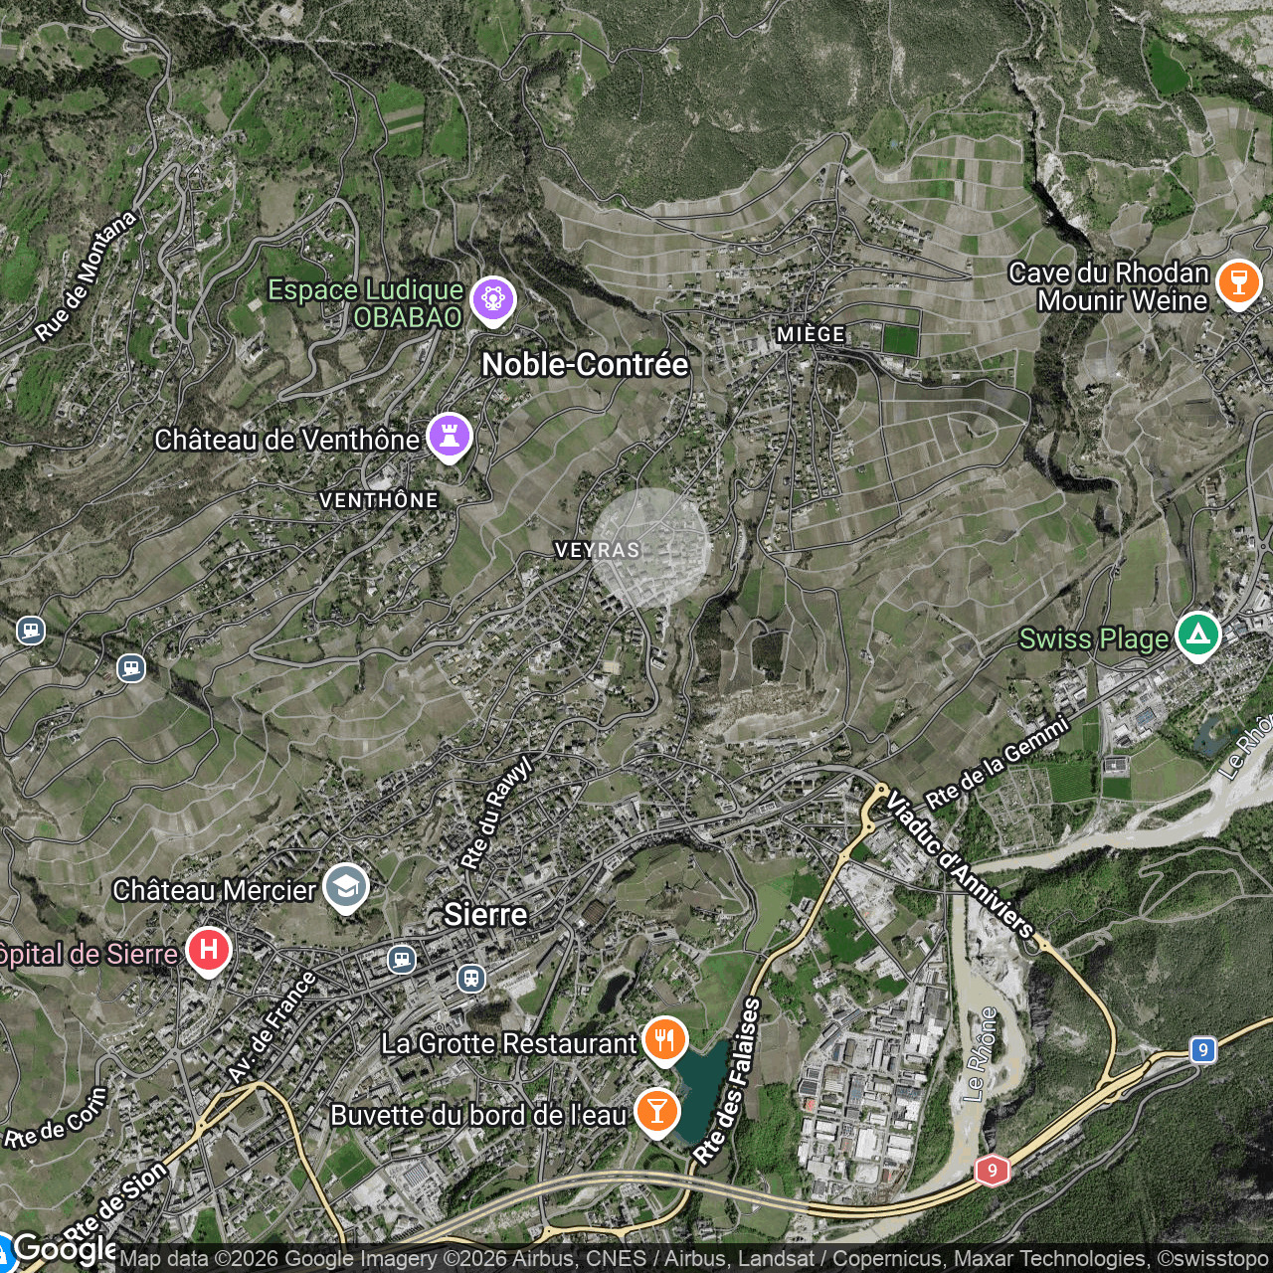Click the red route 9 highway shield
The height and width of the screenshot is (1273, 1273).
point(992,1170)
